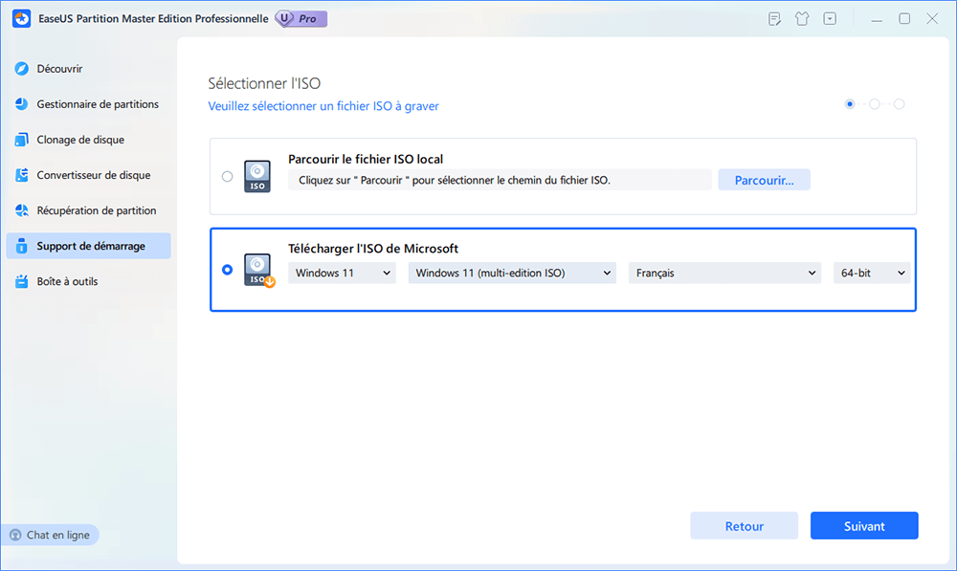957x571 pixels.
Task: Click the Suivant button
Action: point(863,525)
